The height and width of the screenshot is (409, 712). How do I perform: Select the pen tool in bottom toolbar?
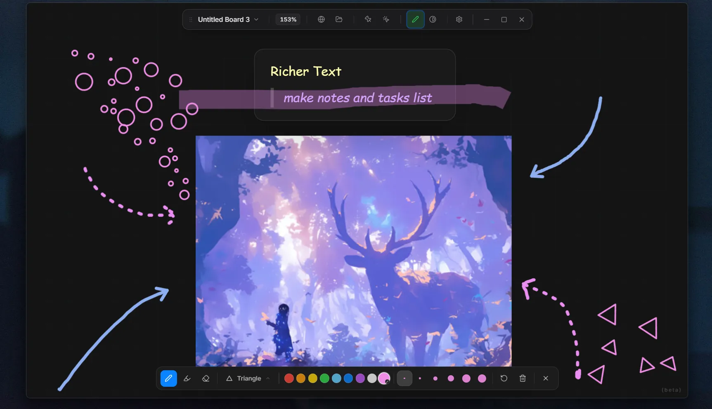point(168,378)
